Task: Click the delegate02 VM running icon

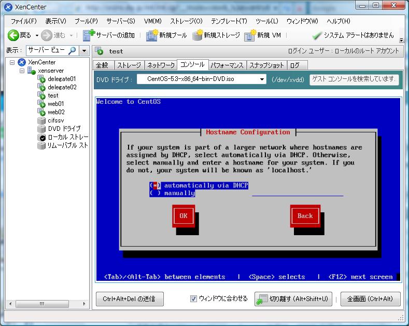Action: (41, 87)
